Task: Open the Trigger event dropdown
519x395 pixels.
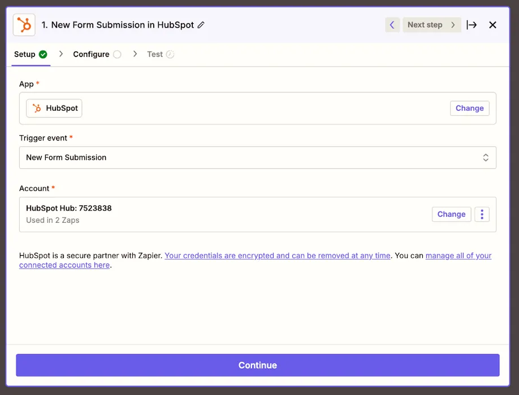Action: pos(257,157)
